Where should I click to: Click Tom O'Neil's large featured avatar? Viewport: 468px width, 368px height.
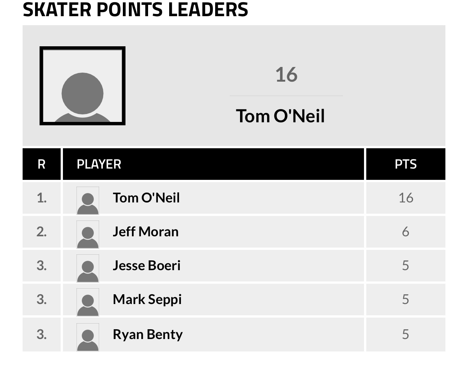[x=83, y=86]
